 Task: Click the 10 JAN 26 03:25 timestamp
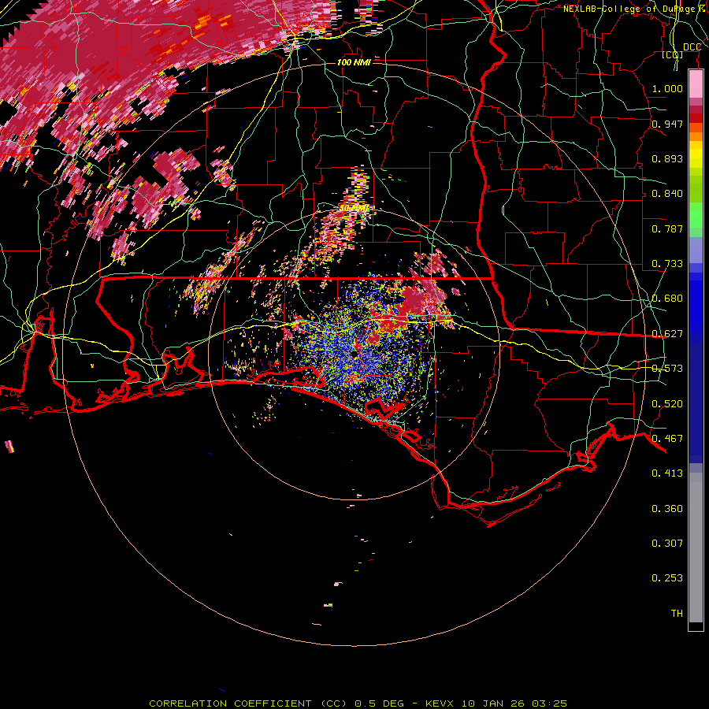click(514, 703)
